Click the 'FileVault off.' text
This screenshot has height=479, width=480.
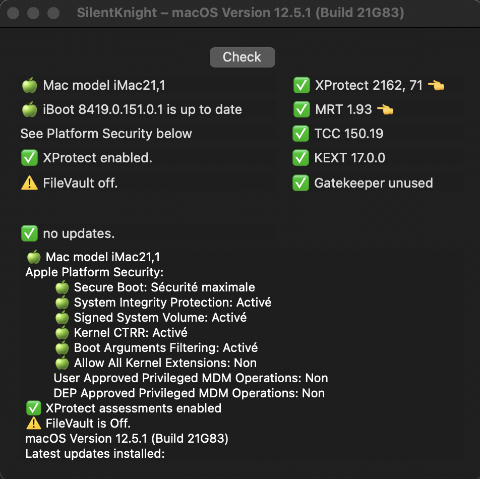[80, 183]
